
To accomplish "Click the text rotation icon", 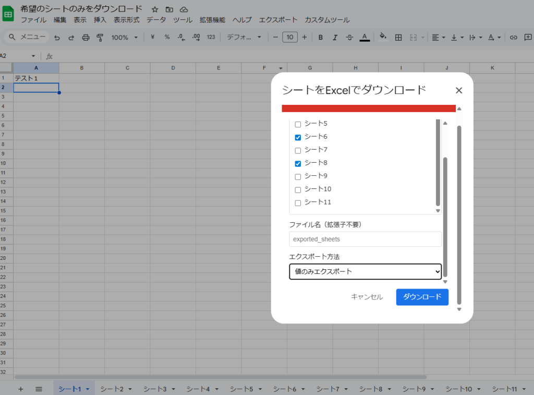I will 491,38.
